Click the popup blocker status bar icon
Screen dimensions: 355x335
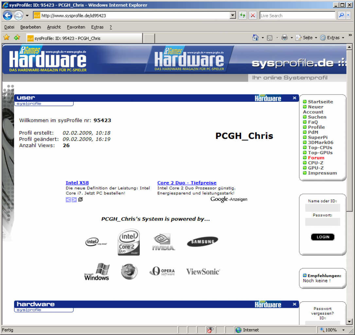point(210,330)
